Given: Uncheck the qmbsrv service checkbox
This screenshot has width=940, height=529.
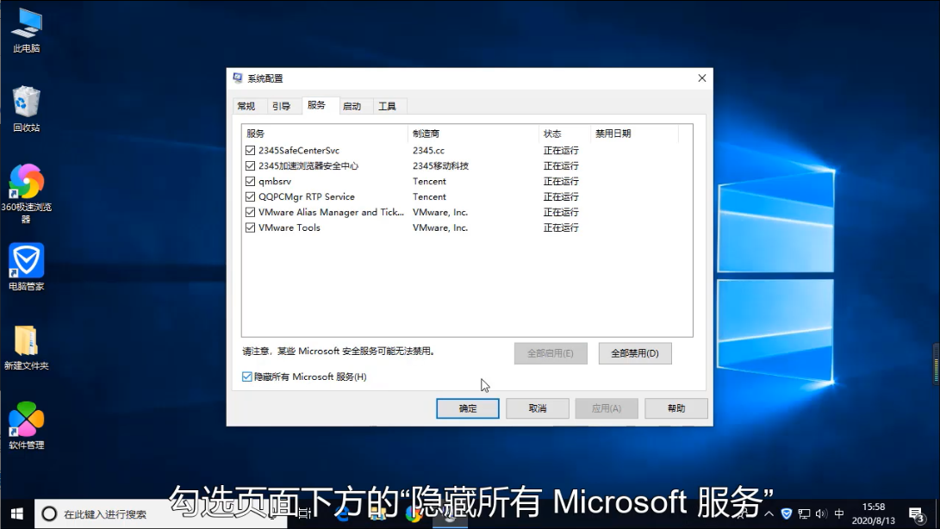Looking at the screenshot, I should 251,182.
